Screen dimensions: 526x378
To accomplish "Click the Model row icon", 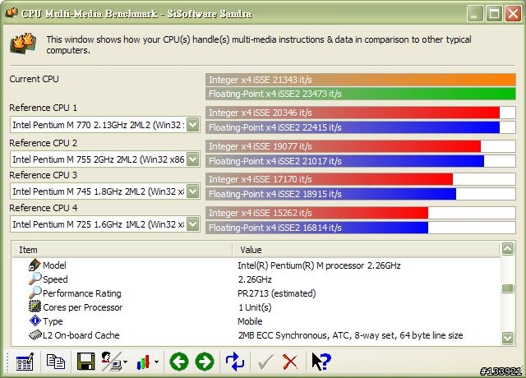I will coord(35,265).
